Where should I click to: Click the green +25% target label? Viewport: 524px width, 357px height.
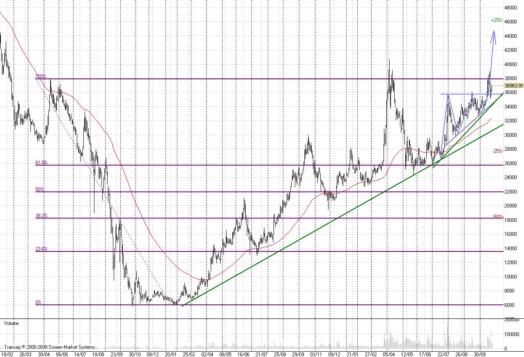coord(496,20)
